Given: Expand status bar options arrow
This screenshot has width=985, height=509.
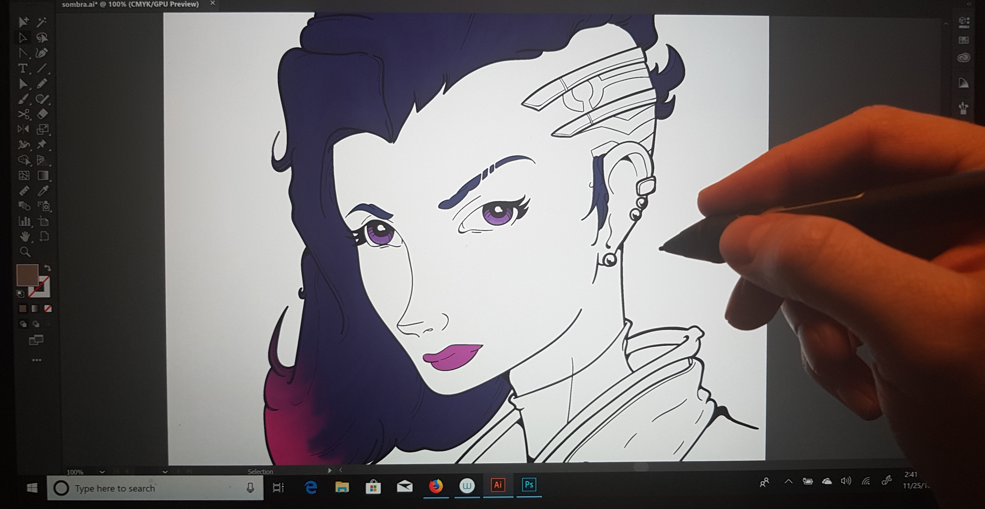Looking at the screenshot, I should click(330, 471).
